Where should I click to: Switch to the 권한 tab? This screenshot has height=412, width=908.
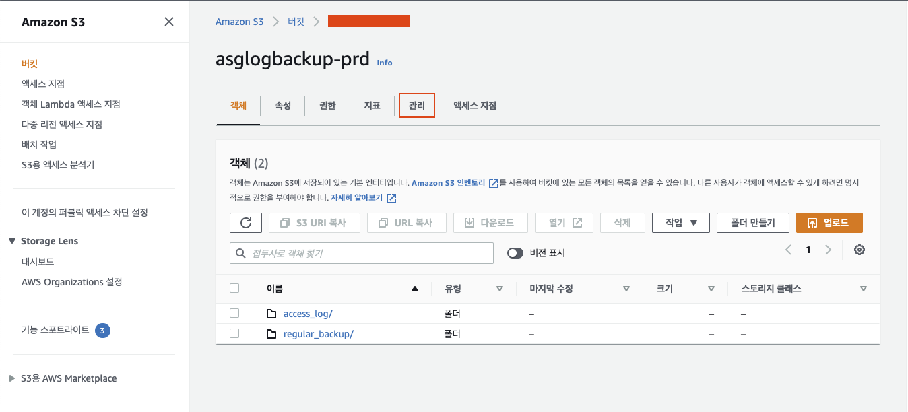coord(327,106)
